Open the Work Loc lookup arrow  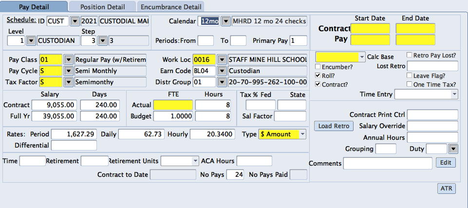click(x=222, y=60)
